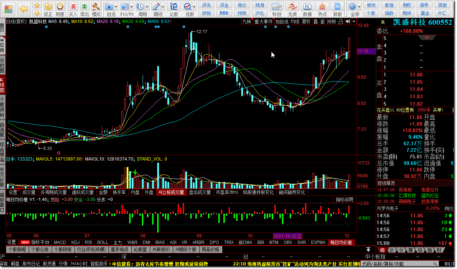Toggle 均线 moving averages display
457x269 pixels.
pos(295,21)
